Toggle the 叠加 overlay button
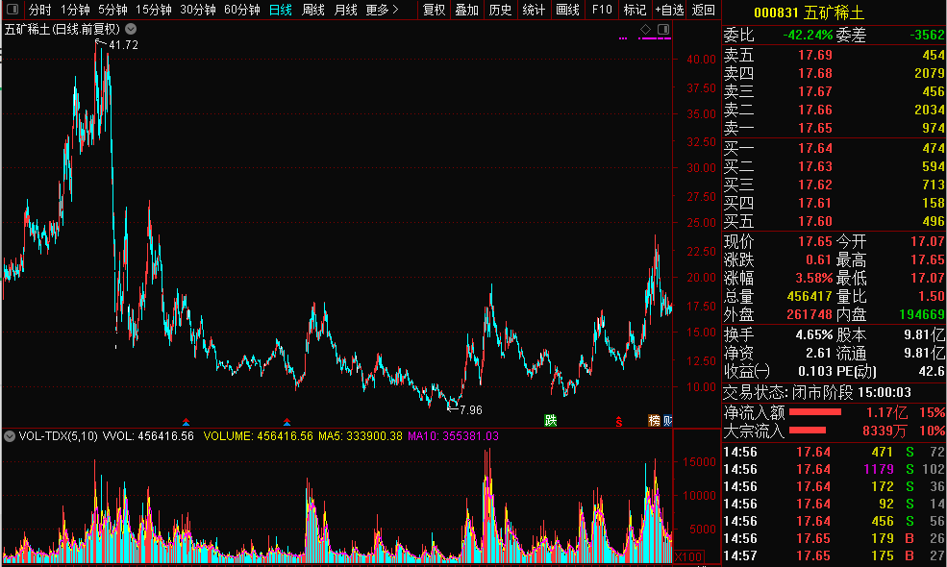 pos(467,10)
